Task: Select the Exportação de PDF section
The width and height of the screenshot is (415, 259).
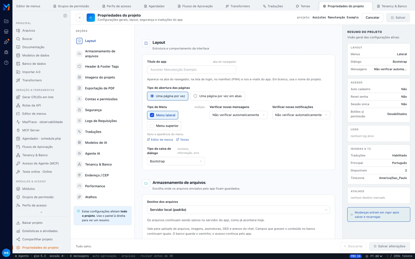Action: (102, 88)
